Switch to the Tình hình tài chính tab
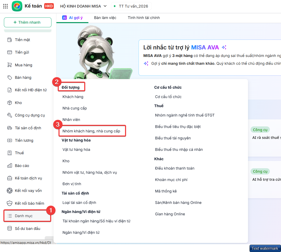This screenshot has width=281, height=252. point(144,18)
